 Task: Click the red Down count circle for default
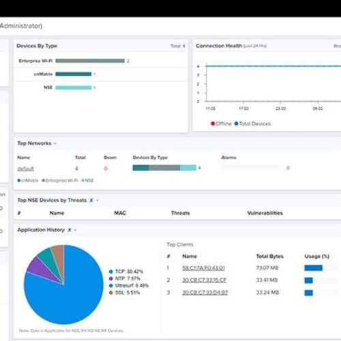tap(106, 168)
